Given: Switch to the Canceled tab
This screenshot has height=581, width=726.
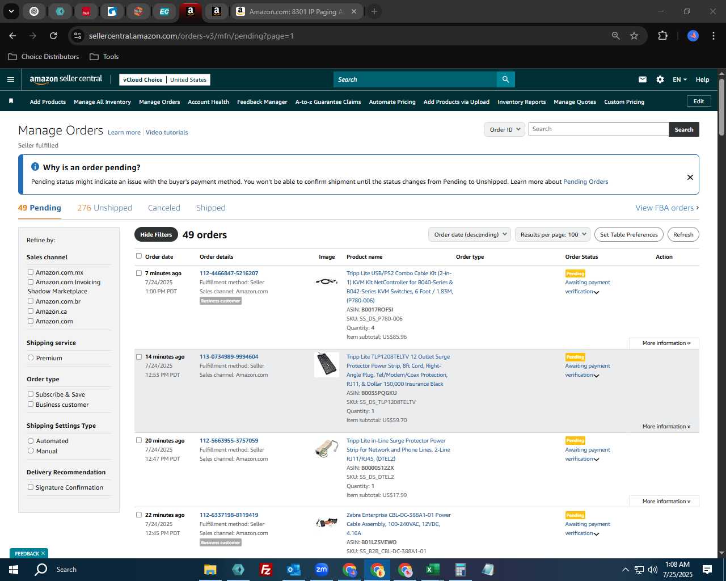Looking at the screenshot, I should (x=164, y=208).
